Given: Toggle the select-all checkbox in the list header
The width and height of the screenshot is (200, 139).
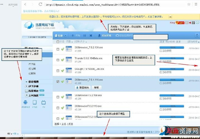Looking at the screenshot, I should [x=58, y=42].
